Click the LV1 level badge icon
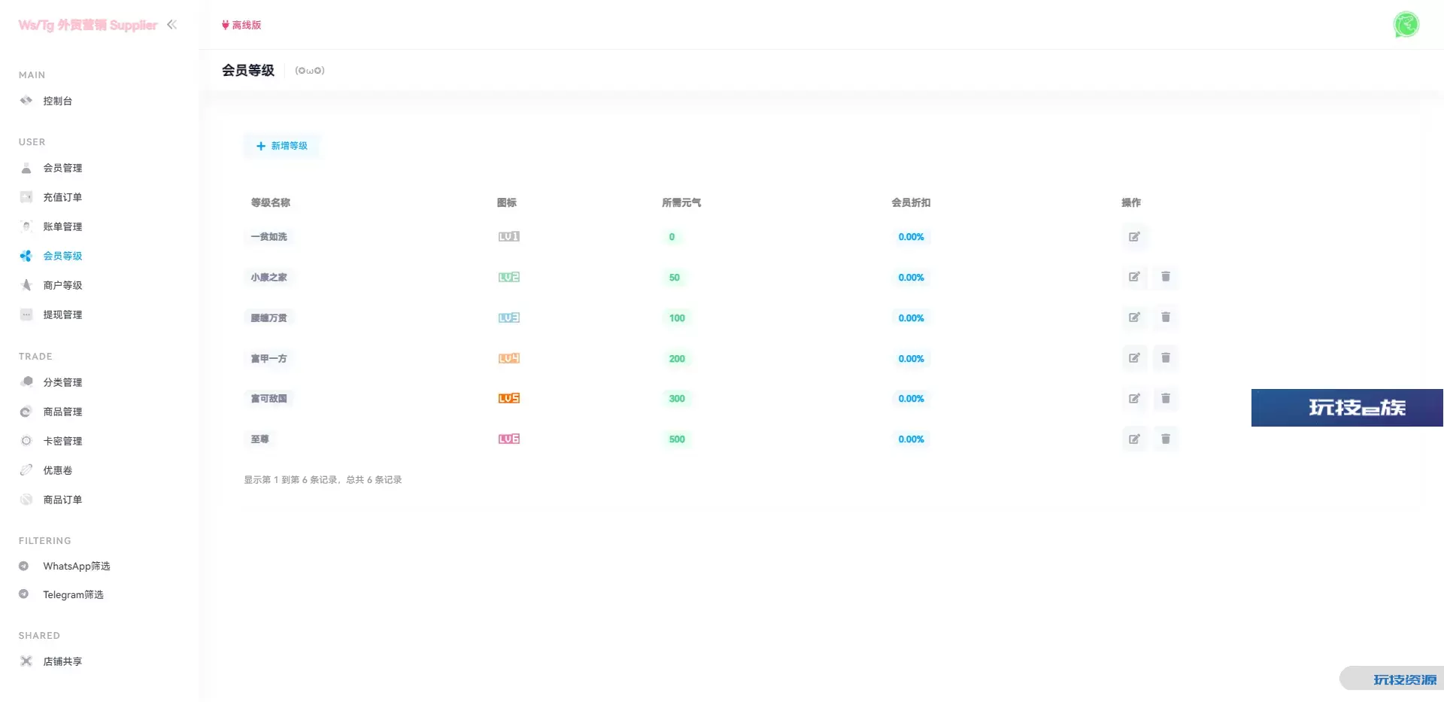This screenshot has height=702, width=1444. tap(509, 237)
